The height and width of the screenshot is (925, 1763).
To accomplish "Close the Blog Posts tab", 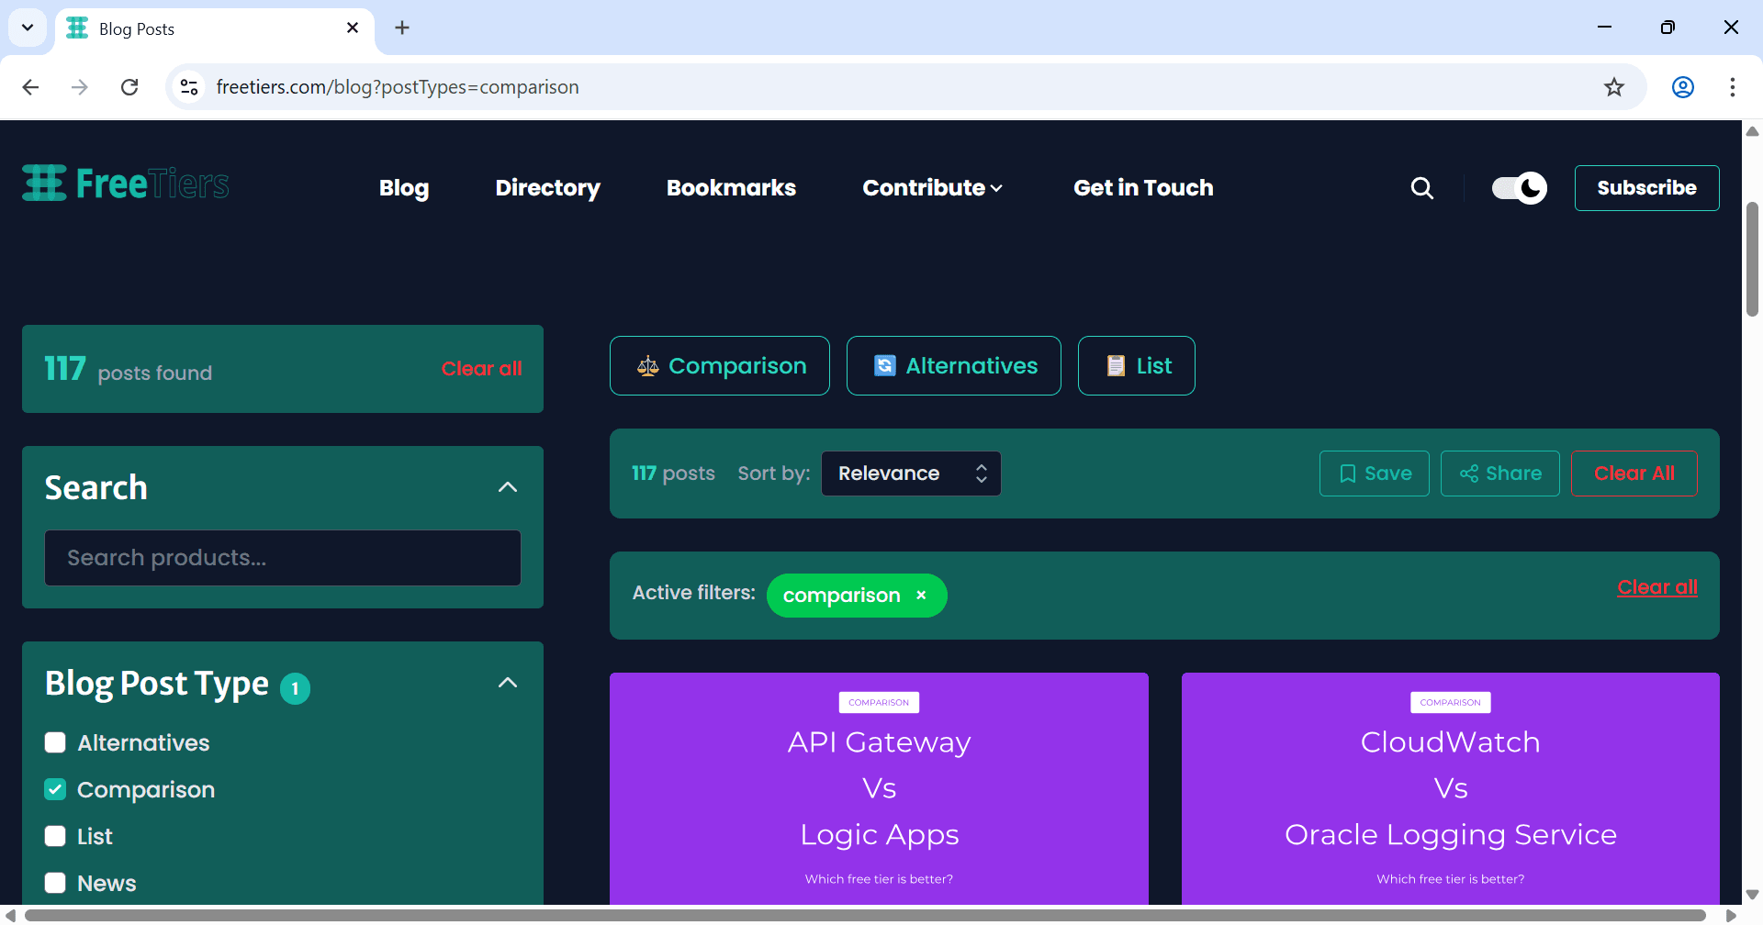I will (x=353, y=28).
